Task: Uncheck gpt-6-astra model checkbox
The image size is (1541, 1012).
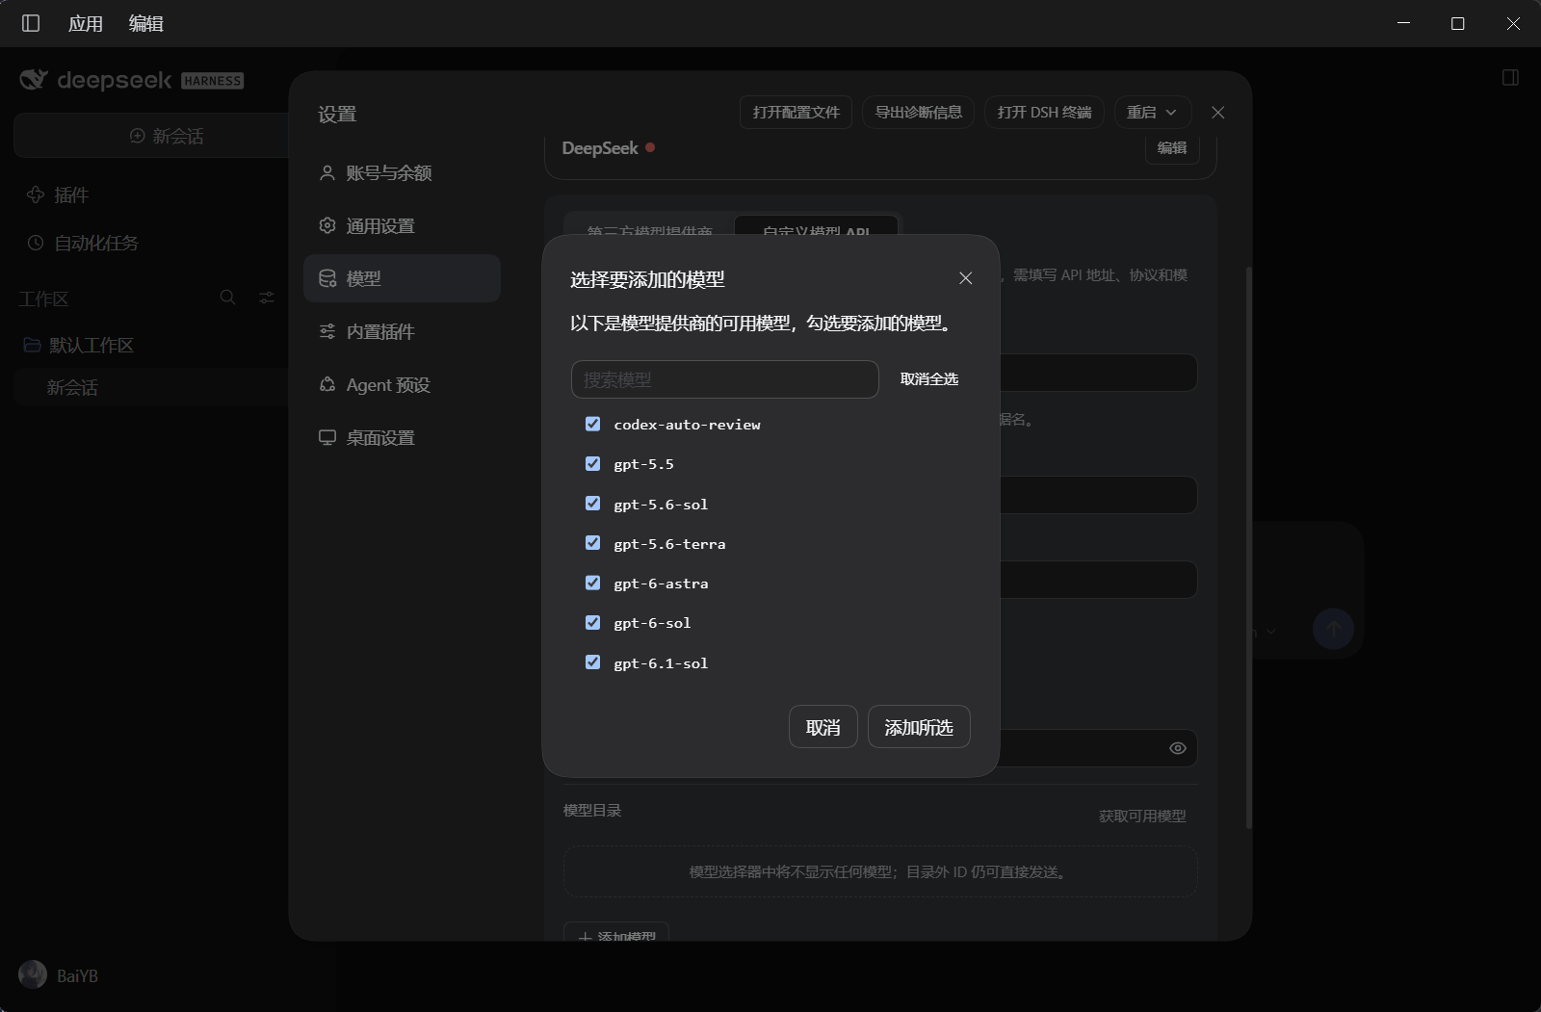Action: point(592,583)
